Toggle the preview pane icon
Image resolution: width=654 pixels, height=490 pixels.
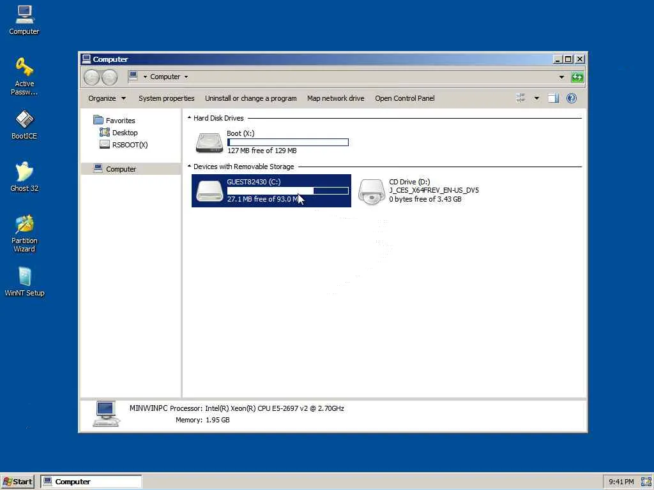point(553,98)
